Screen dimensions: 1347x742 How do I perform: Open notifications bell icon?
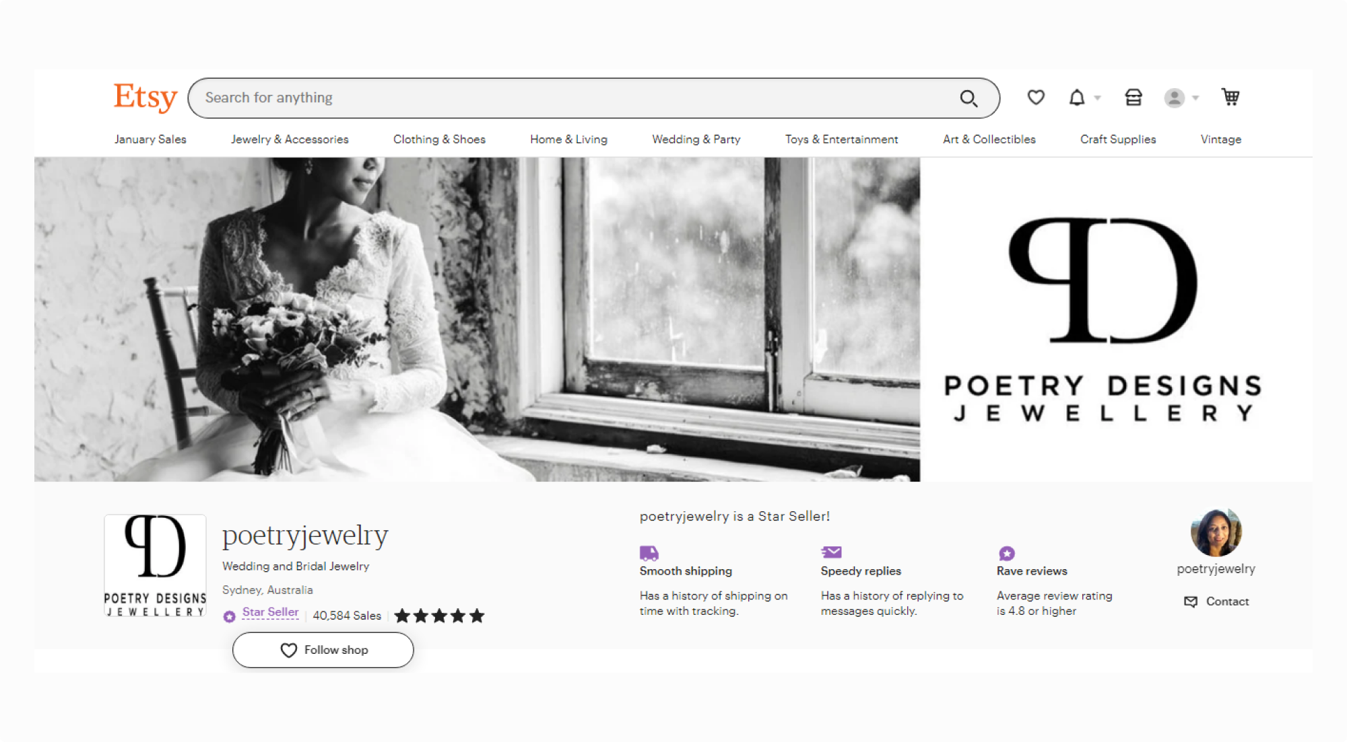[1077, 98]
